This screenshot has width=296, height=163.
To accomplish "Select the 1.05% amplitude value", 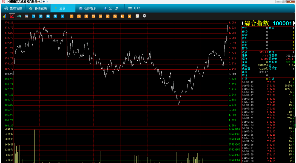I will 264,59.
